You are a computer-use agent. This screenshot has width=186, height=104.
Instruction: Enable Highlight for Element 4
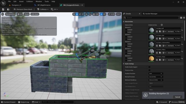tap(126, 58)
